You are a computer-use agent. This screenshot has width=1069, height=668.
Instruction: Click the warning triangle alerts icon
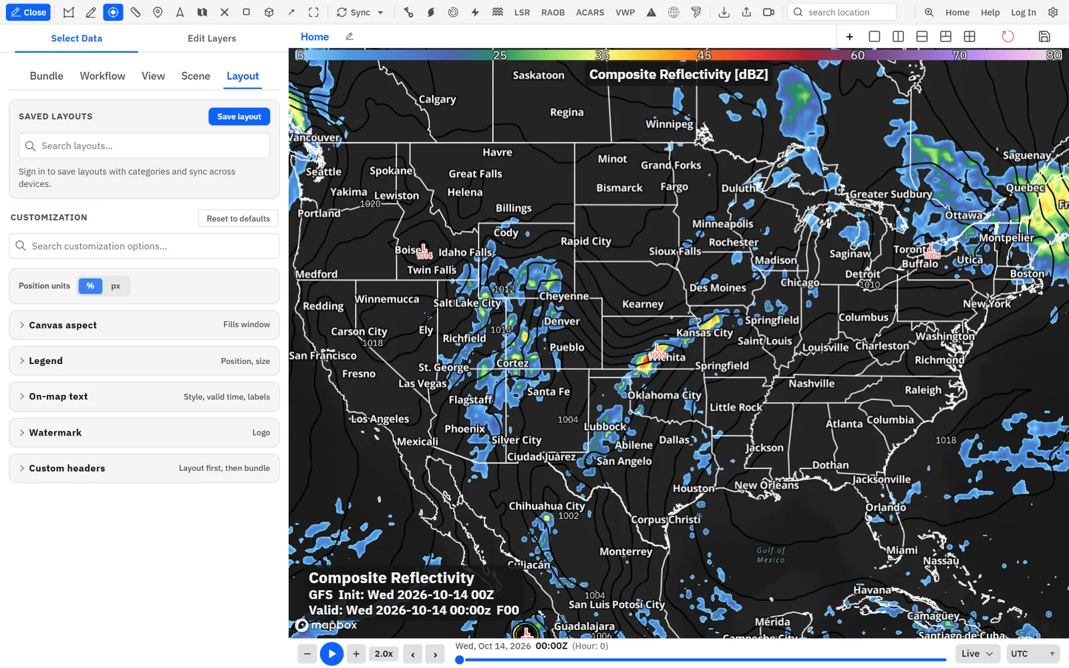pos(651,12)
